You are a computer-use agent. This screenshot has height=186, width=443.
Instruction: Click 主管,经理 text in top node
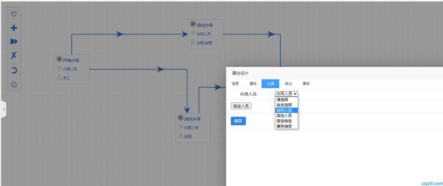pos(204,43)
